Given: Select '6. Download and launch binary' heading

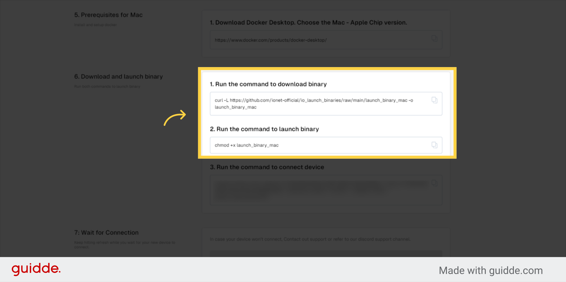Looking at the screenshot, I should pos(119,76).
